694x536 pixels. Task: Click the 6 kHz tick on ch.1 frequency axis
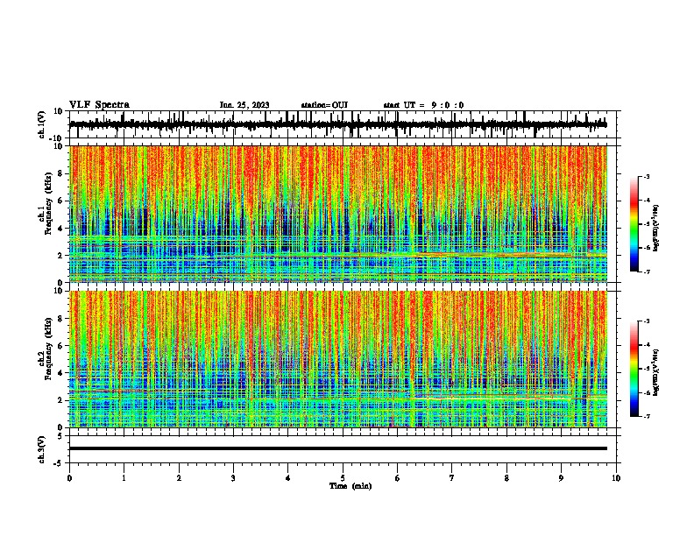(x=61, y=201)
